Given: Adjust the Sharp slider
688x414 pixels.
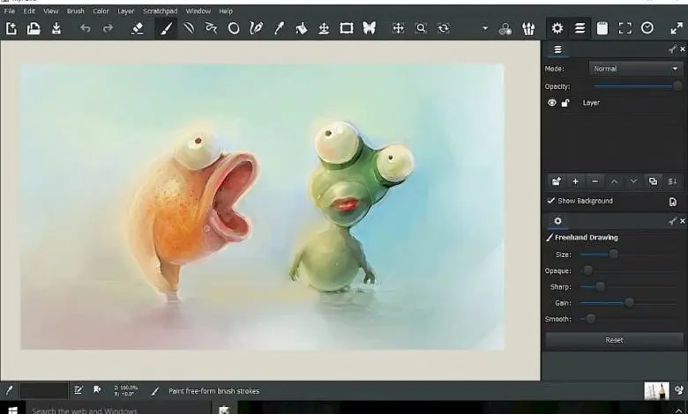Looking at the screenshot, I should point(631,287).
